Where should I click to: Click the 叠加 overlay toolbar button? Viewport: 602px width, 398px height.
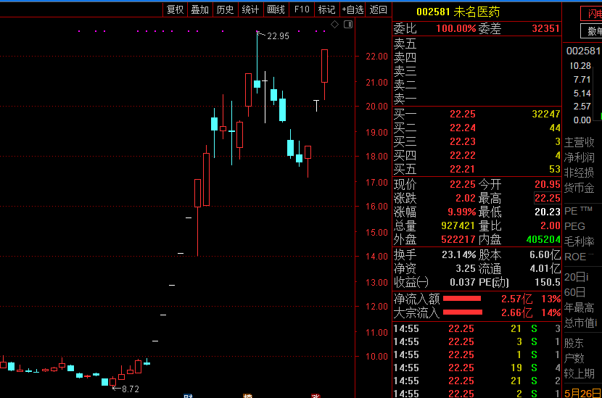click(199, 9)
